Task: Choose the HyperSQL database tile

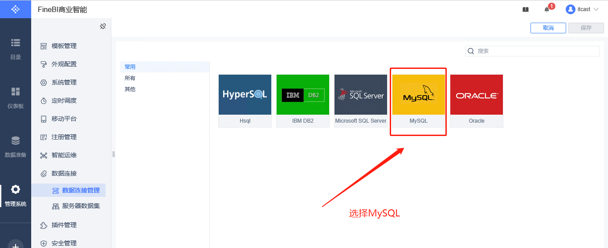Action: [x=245, y=101]
